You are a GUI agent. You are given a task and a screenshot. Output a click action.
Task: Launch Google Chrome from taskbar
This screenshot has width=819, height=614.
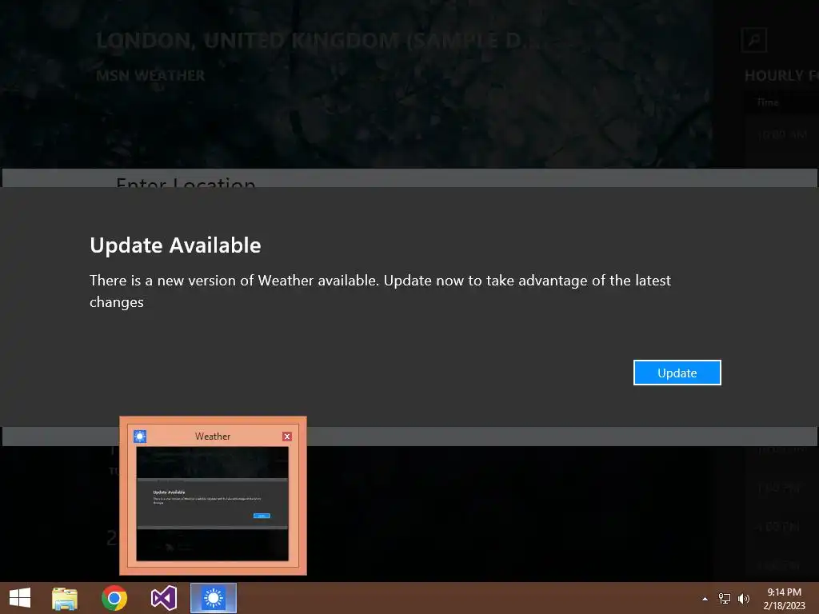click(x=114, y=598)
